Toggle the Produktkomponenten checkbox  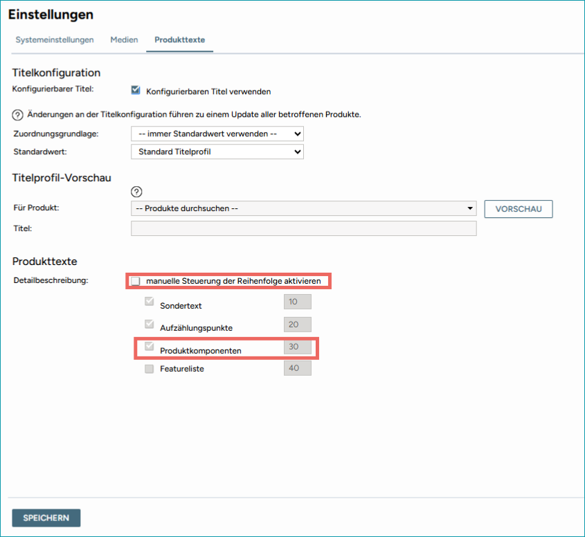coord(150,347)
